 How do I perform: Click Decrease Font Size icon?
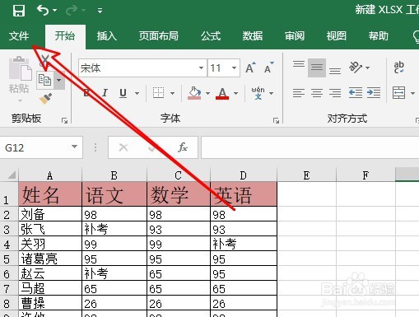pyautogui.click(x=269, y=68)
